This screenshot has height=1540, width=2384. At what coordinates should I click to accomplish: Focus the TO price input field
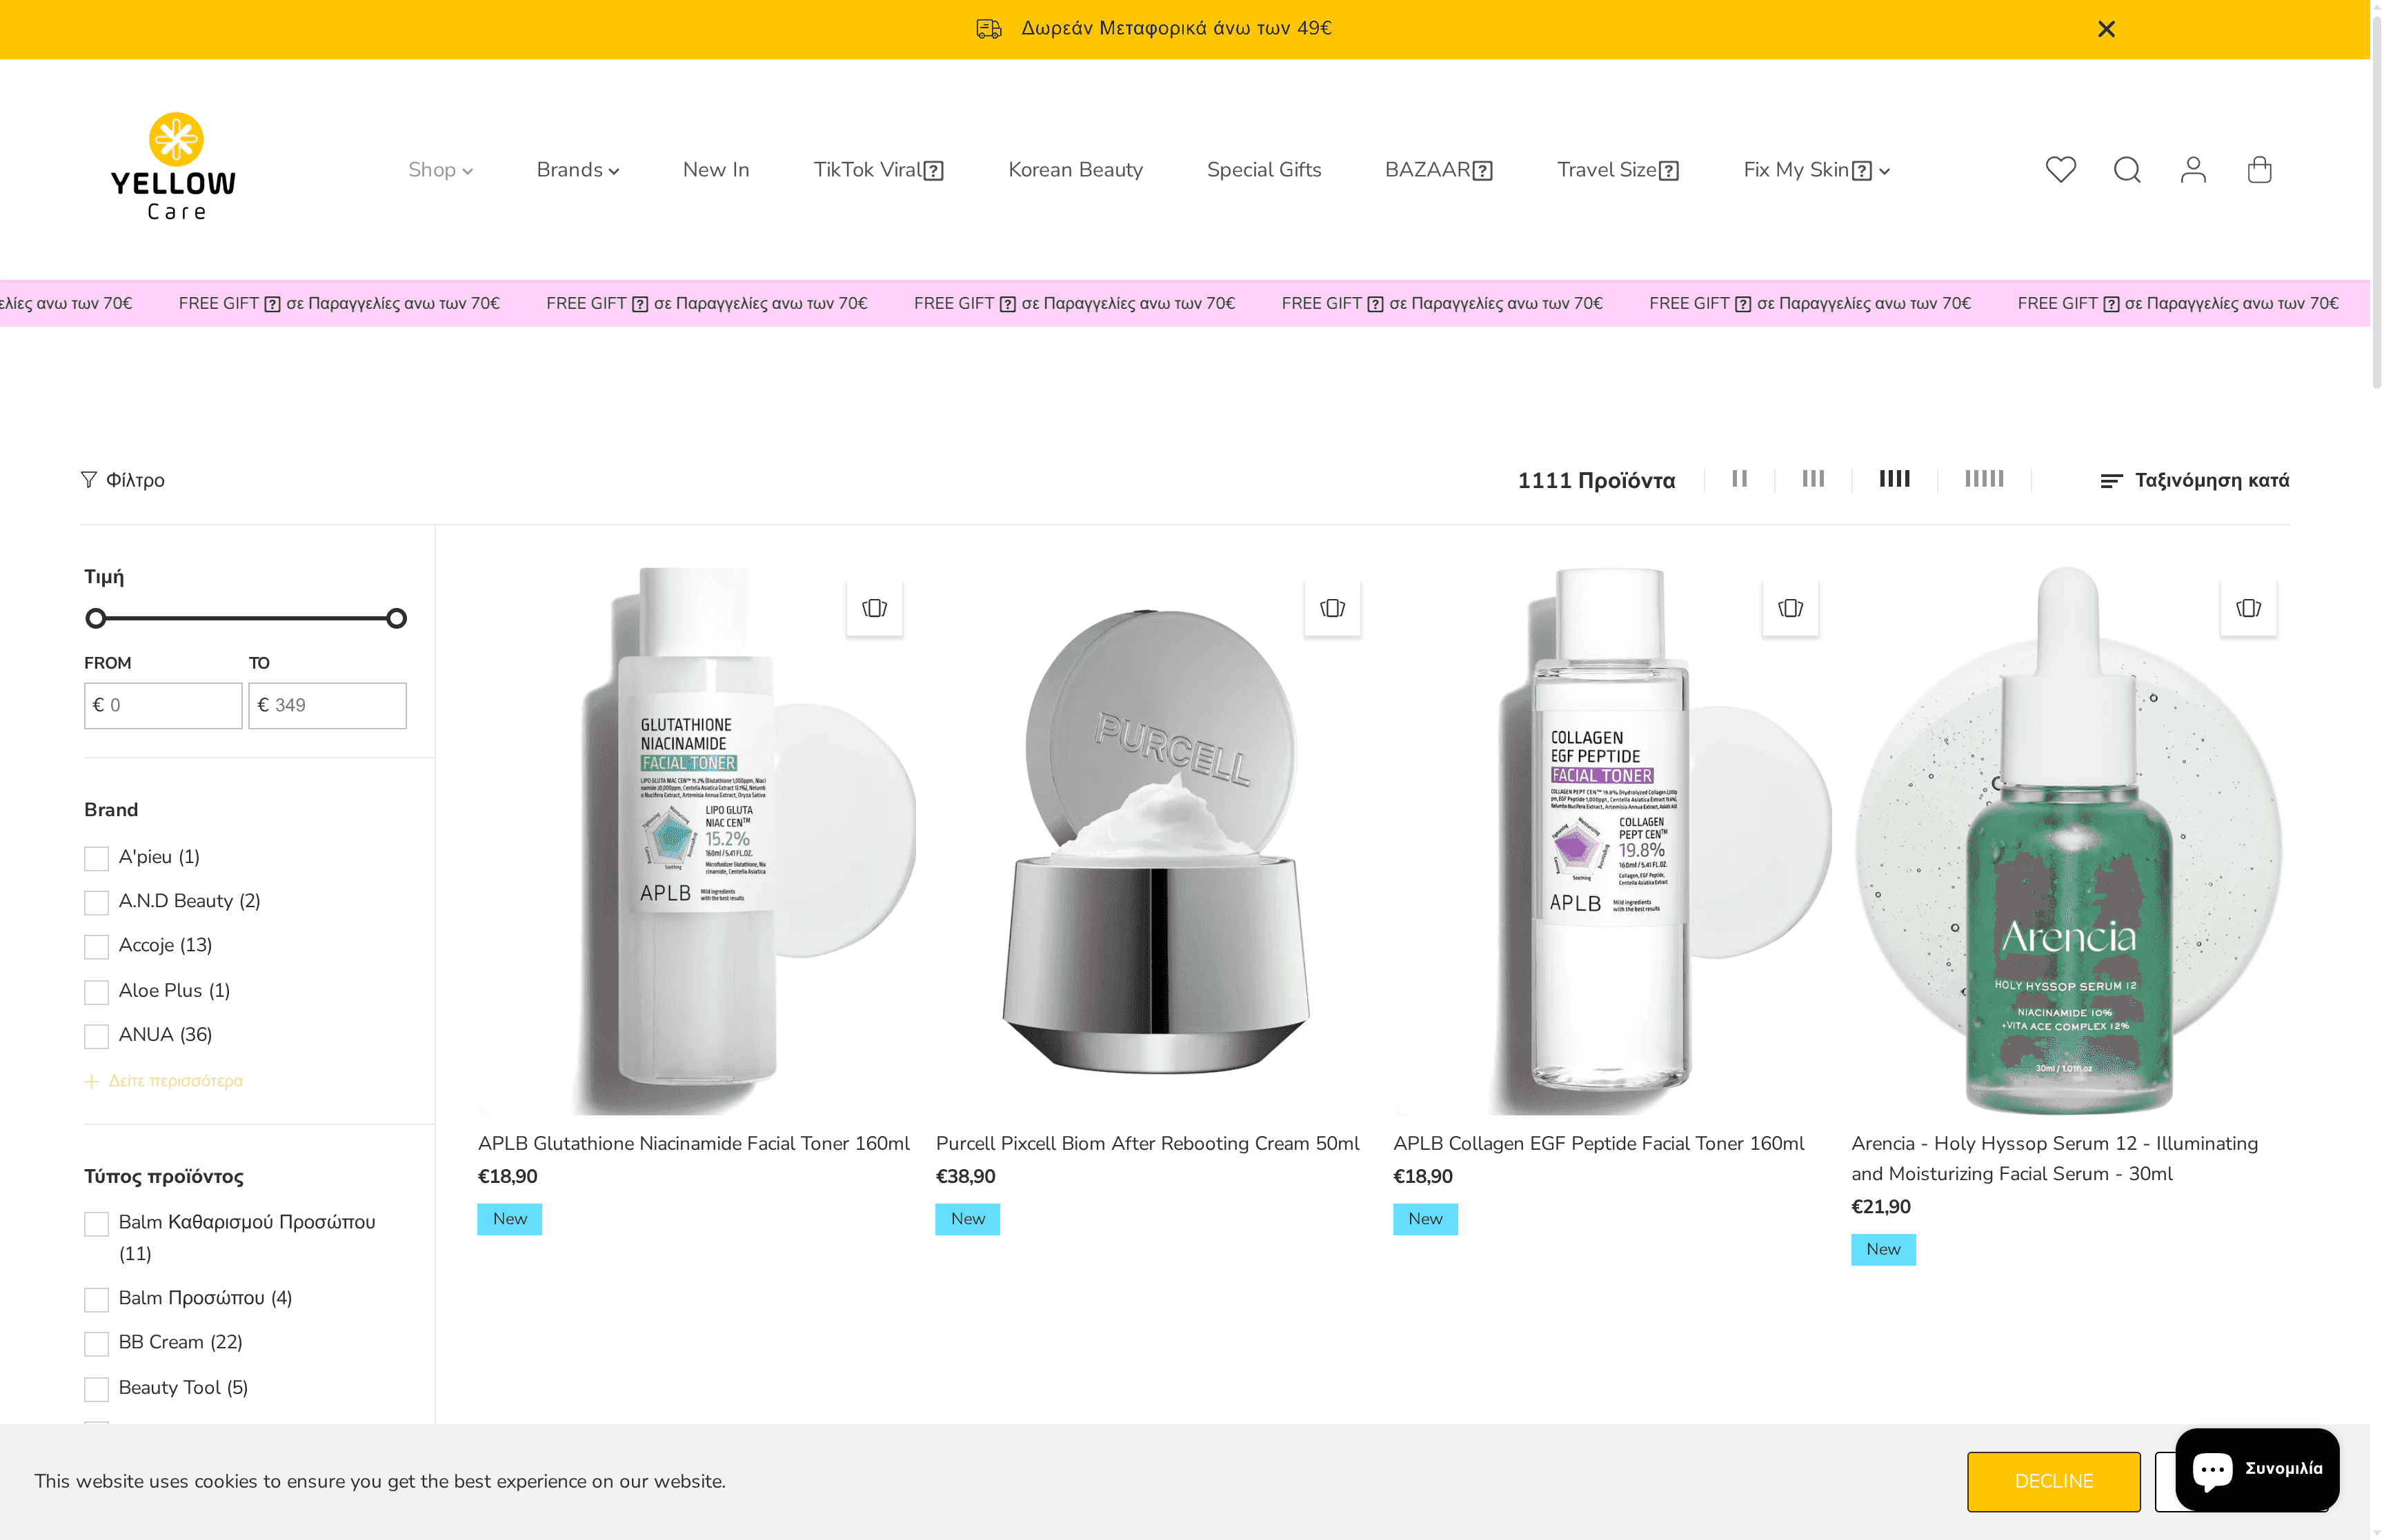(327, 705)
